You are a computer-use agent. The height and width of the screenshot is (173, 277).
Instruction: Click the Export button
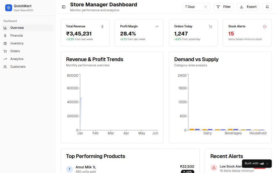(x=248, y=7)
